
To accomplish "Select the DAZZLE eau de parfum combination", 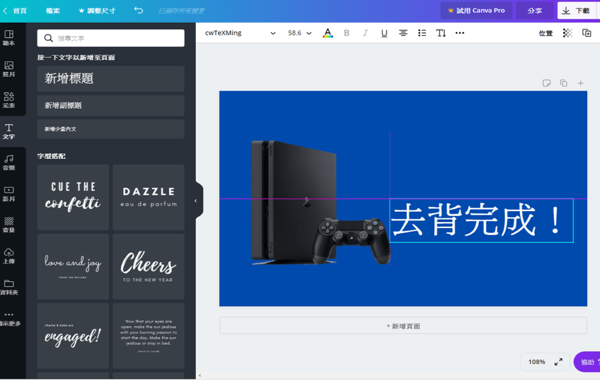I will 148,197.
